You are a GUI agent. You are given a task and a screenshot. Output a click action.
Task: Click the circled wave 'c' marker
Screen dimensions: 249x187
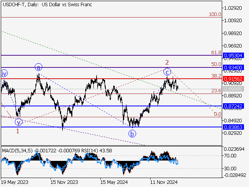coord(167,72)
